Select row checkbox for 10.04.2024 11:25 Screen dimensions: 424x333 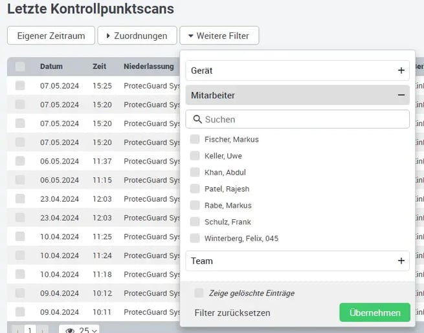(20, 236)
